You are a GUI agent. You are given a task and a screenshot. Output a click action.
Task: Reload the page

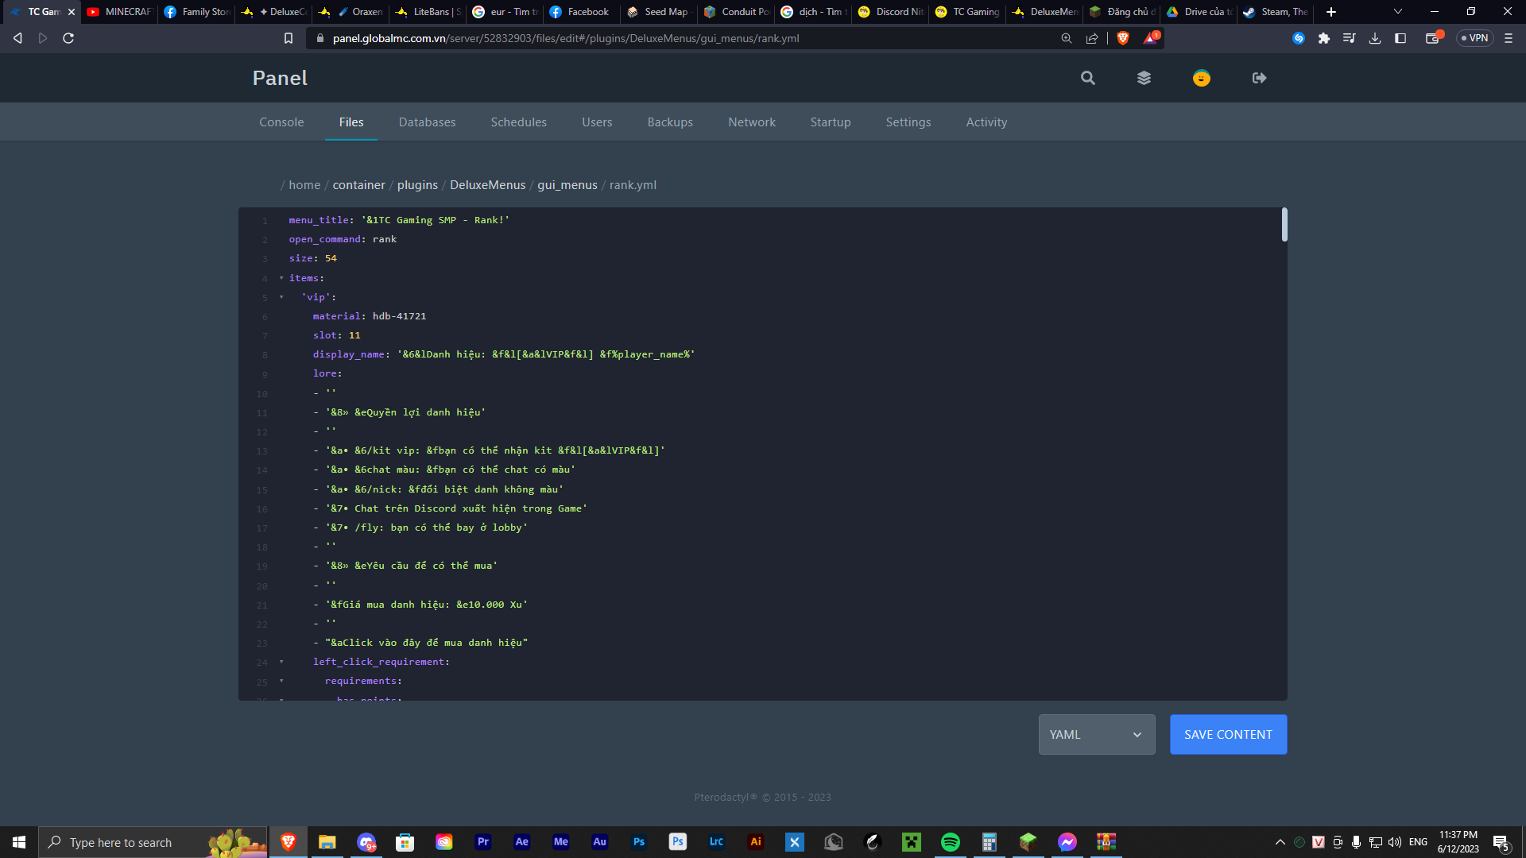(x=68, y=38)
